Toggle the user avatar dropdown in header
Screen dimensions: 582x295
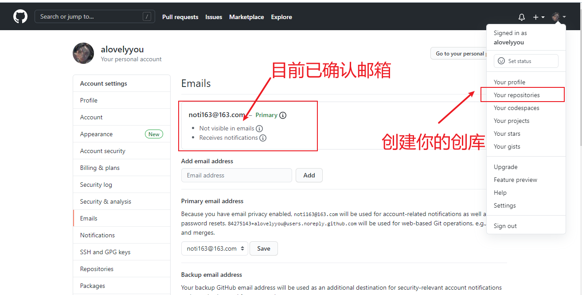[559, 17]
